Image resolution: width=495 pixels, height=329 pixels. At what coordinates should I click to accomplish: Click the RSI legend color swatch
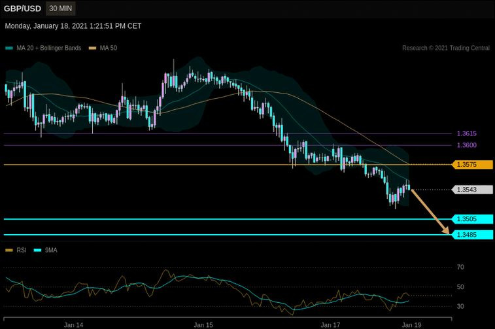[x=9, y=251]
